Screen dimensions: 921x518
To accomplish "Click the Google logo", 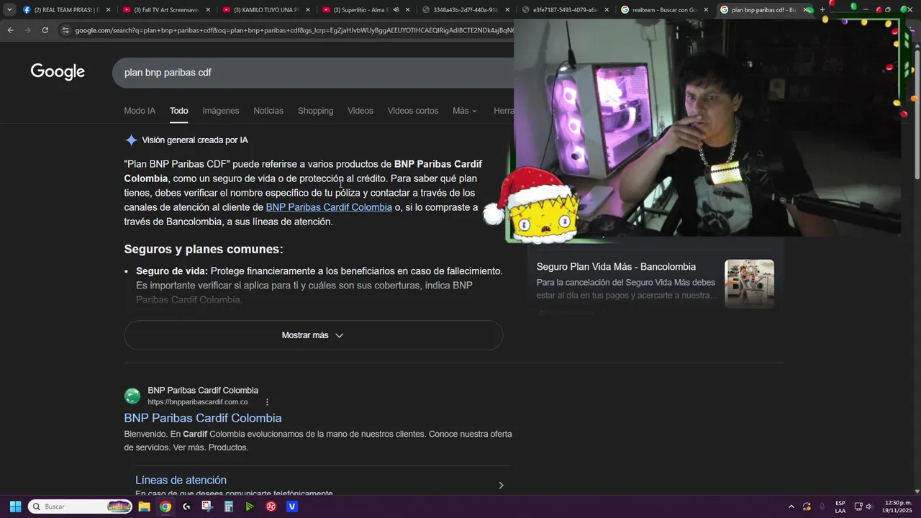I will (58, 72).
